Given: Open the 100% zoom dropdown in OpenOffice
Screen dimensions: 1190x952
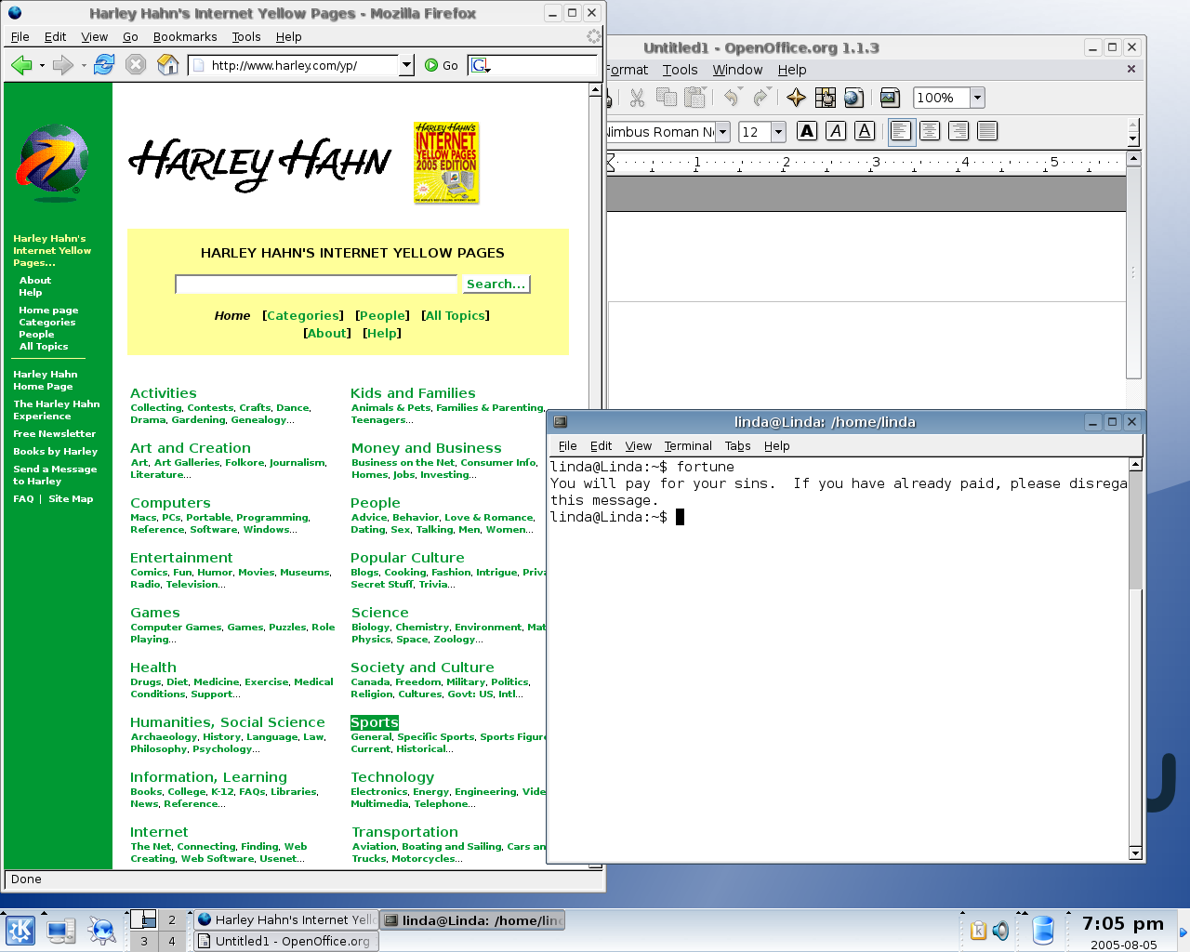Looking at the screenshot, I should pos(976,98).
